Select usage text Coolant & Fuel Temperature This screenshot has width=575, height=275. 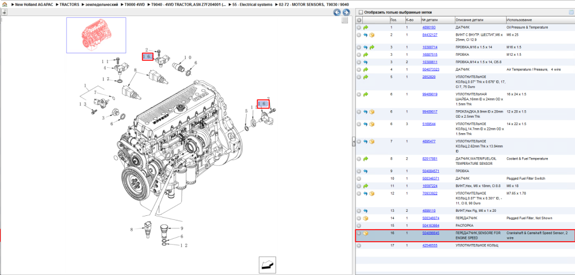coord(527,158)
